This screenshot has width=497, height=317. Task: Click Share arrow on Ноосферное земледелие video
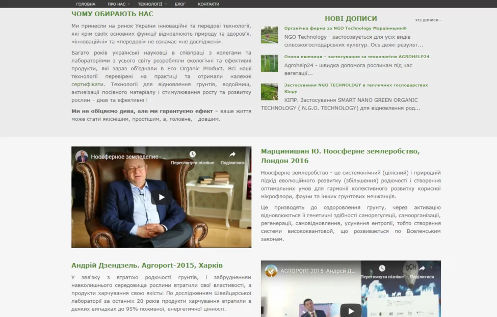click(232, 154)
